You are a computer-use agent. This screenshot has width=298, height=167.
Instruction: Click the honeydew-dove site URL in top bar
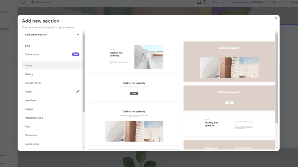(249, 2)
